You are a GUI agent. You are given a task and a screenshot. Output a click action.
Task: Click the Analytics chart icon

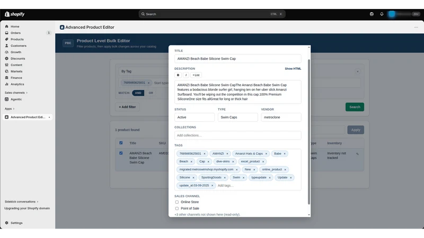coord(6,84)
